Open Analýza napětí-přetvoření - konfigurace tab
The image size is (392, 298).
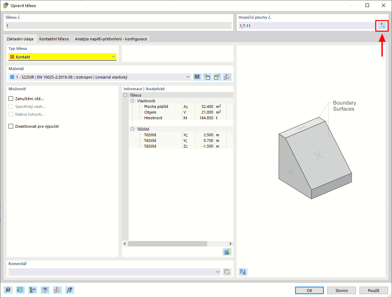point(111,39)
